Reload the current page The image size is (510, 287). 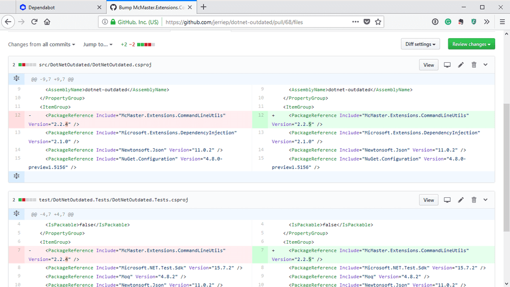click(34, 22)
